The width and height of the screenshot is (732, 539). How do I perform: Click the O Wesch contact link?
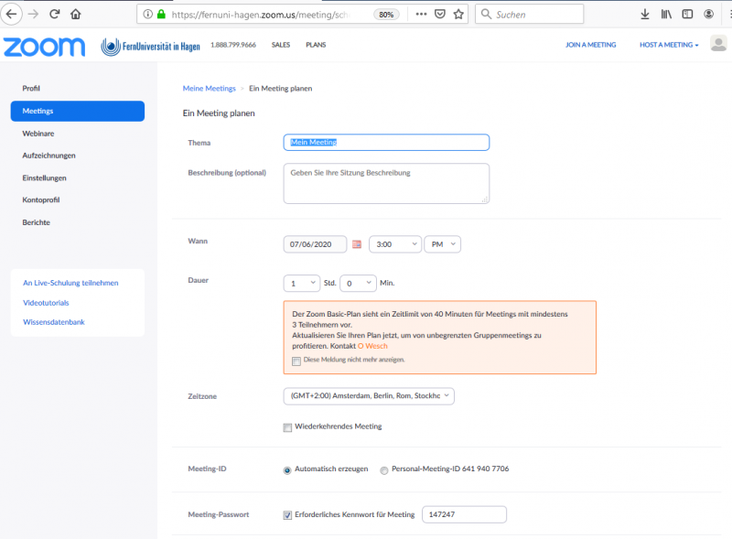[x=372, y=346]
